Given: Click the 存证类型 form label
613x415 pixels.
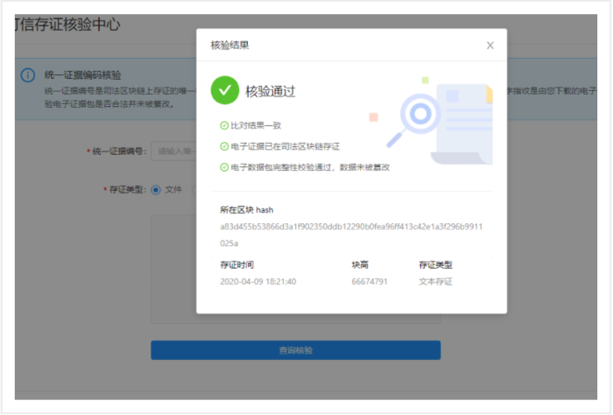Looking at the screenshot, I should [124, 189].
